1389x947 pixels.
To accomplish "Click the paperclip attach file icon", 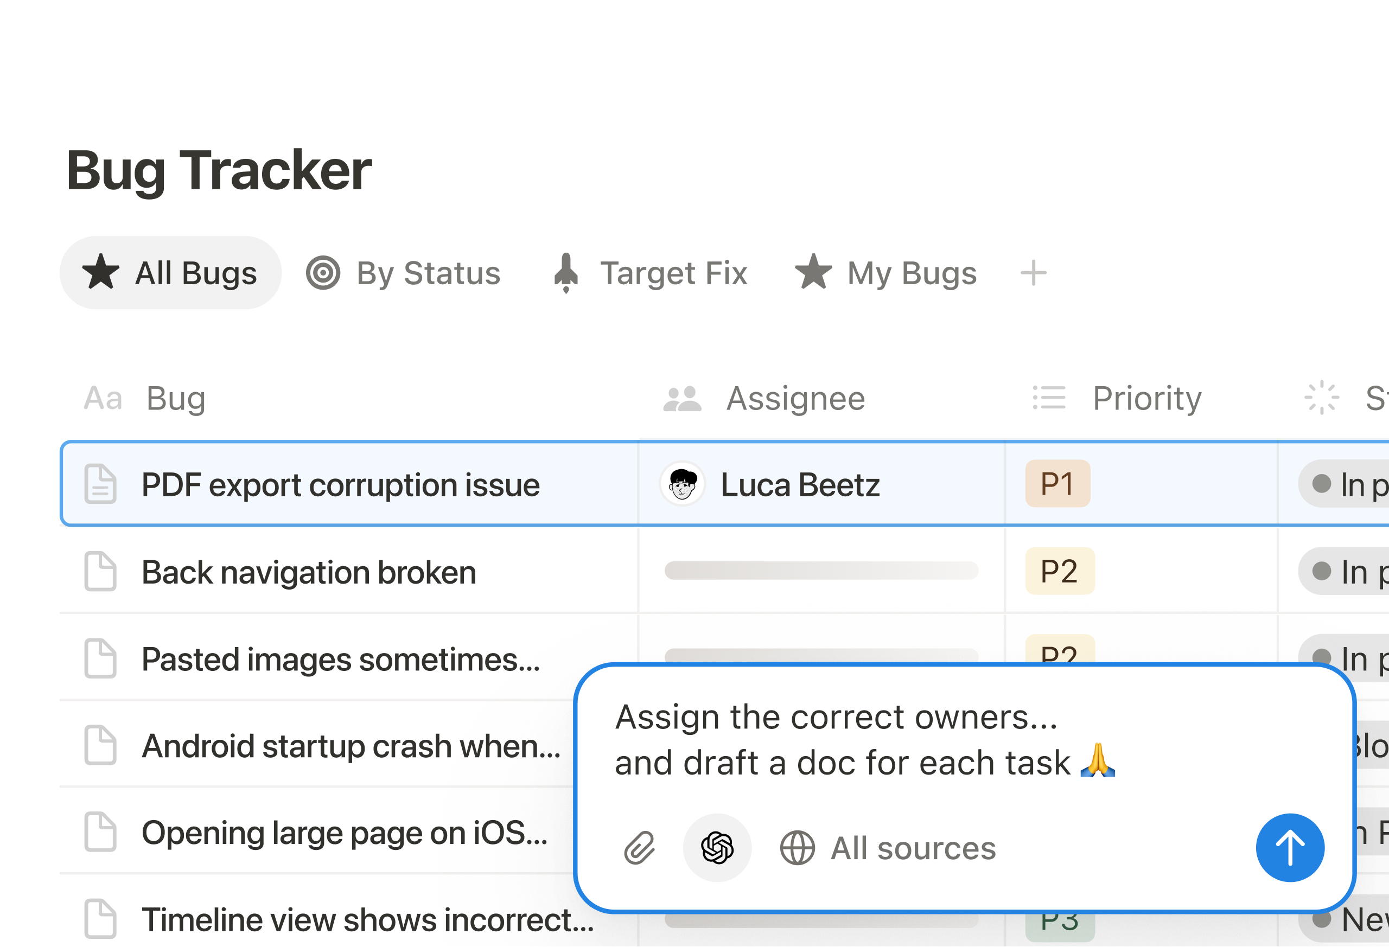I will pos(640,848).
